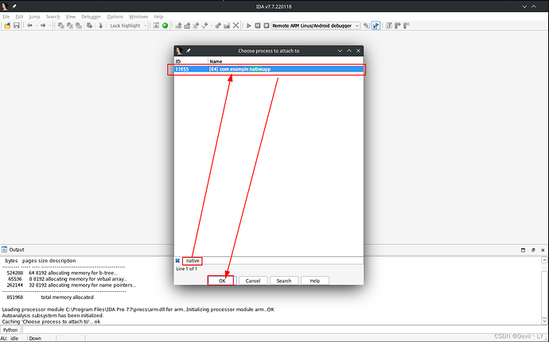Click the Python language button

[10, 330]
